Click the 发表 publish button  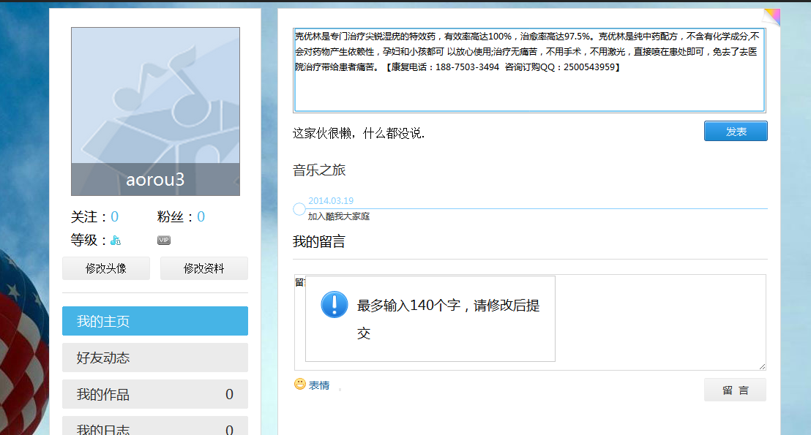(735, 130)
